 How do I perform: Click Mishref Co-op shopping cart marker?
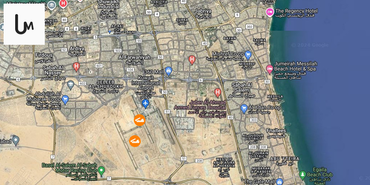point(248,55)
